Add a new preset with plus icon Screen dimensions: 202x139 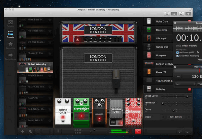pos(23,131)
